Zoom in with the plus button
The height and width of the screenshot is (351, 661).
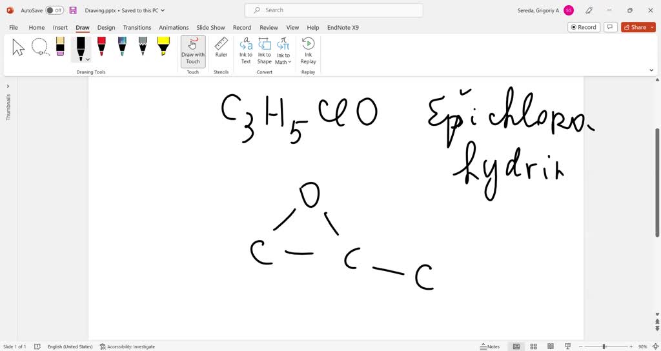click(x=631, y=346)
